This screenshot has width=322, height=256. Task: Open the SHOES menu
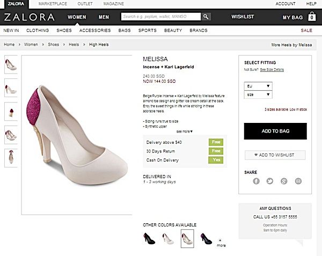[x=64, y=31]
